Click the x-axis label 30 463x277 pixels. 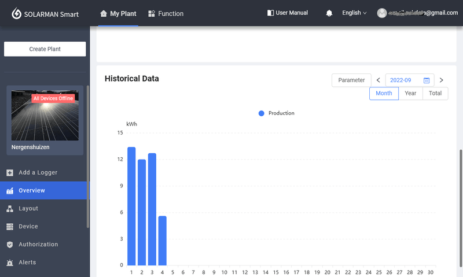click(x=431, y=272)
